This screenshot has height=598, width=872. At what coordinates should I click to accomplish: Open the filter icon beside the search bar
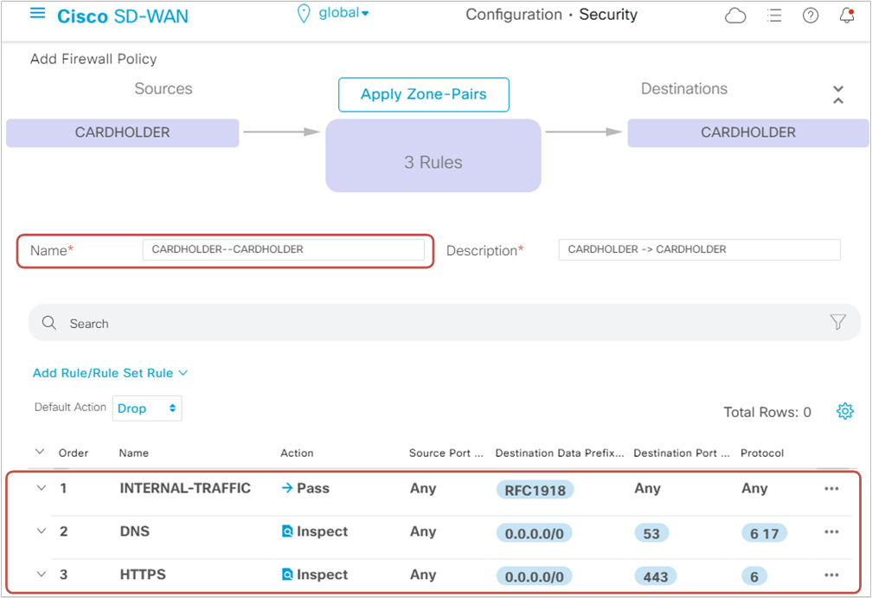click(x=837, y=322)
